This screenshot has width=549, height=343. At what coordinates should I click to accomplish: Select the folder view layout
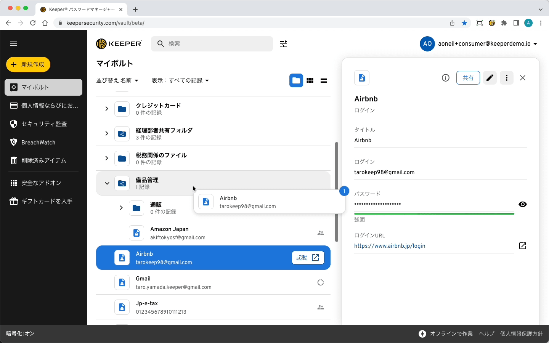point(296,80)
